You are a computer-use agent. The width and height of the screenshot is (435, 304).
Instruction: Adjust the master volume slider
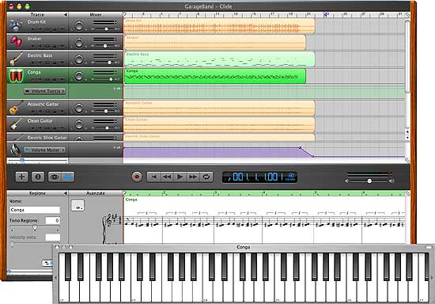click(369, 181)
